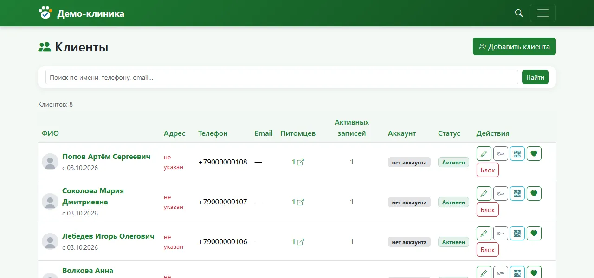Image resolution: width=594 pixels, height=278 pixels.
Task: Open Соколова Мария Дмитриевна client profile
Action: click(x=93, y=196)
